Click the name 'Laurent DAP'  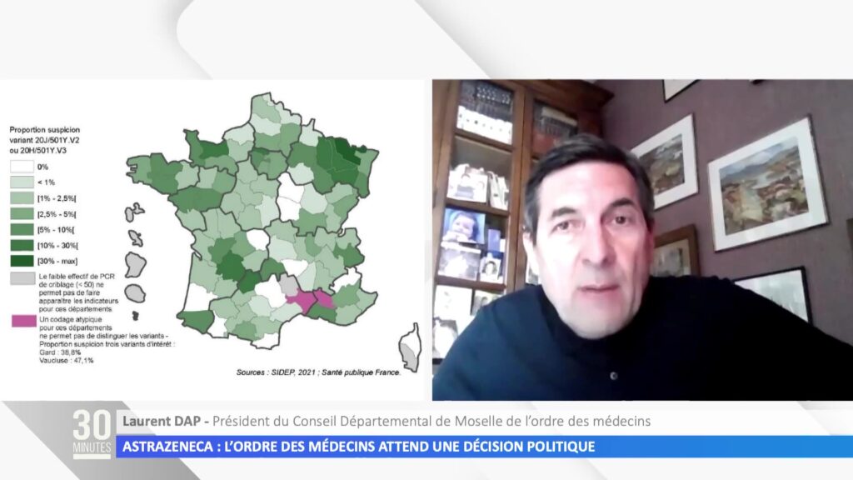pyautogui.click(x=161, y=421)
